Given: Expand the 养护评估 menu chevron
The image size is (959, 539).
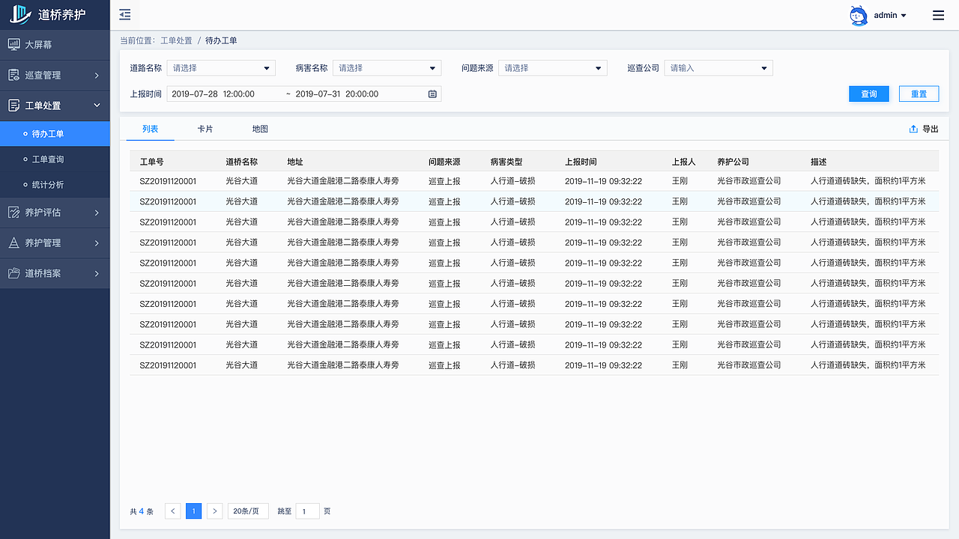Looking at the screenshot, I should click(97, 213).
